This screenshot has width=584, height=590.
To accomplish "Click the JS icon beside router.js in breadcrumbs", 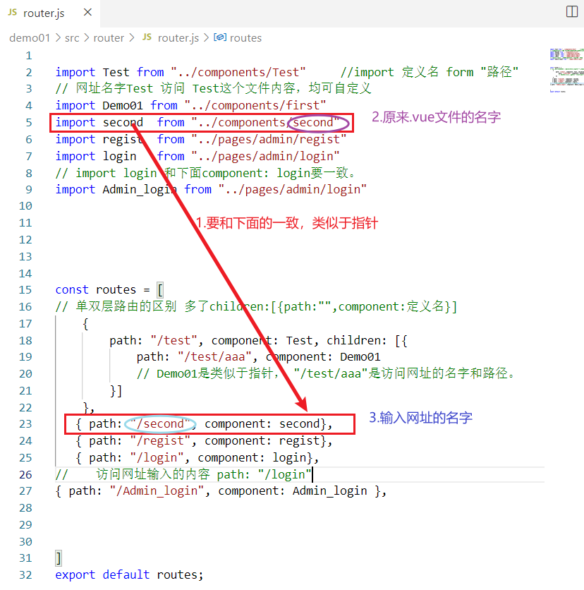I will (146, 37).
